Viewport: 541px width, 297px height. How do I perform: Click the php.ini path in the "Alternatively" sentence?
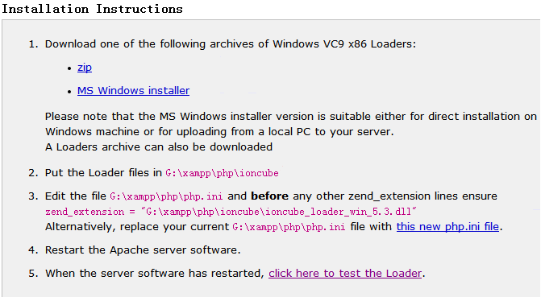(x=289, y=227)
